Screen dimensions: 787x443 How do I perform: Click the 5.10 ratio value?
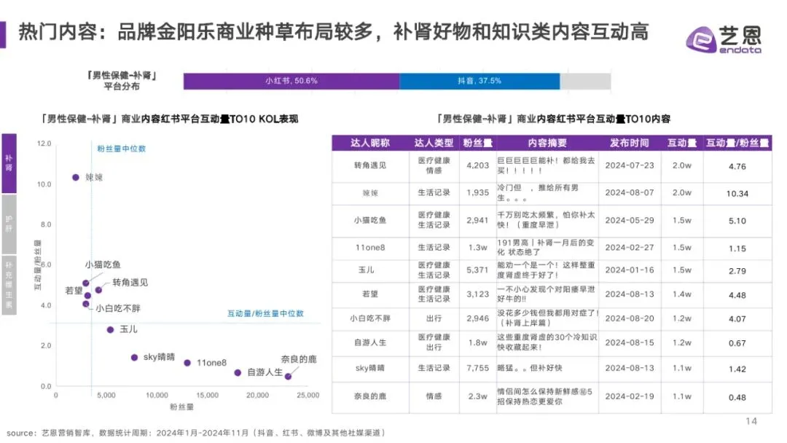[x=737, y=221]
